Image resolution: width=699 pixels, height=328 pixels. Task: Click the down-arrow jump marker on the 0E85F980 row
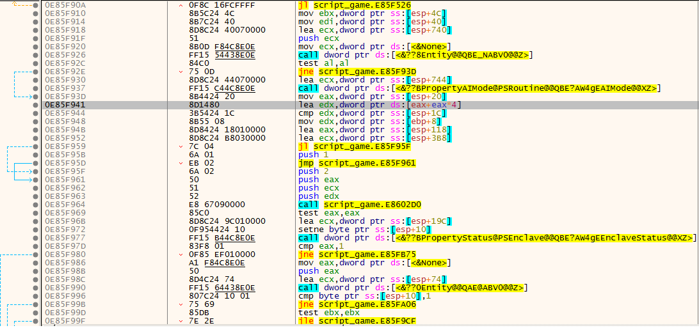[181, 254]
